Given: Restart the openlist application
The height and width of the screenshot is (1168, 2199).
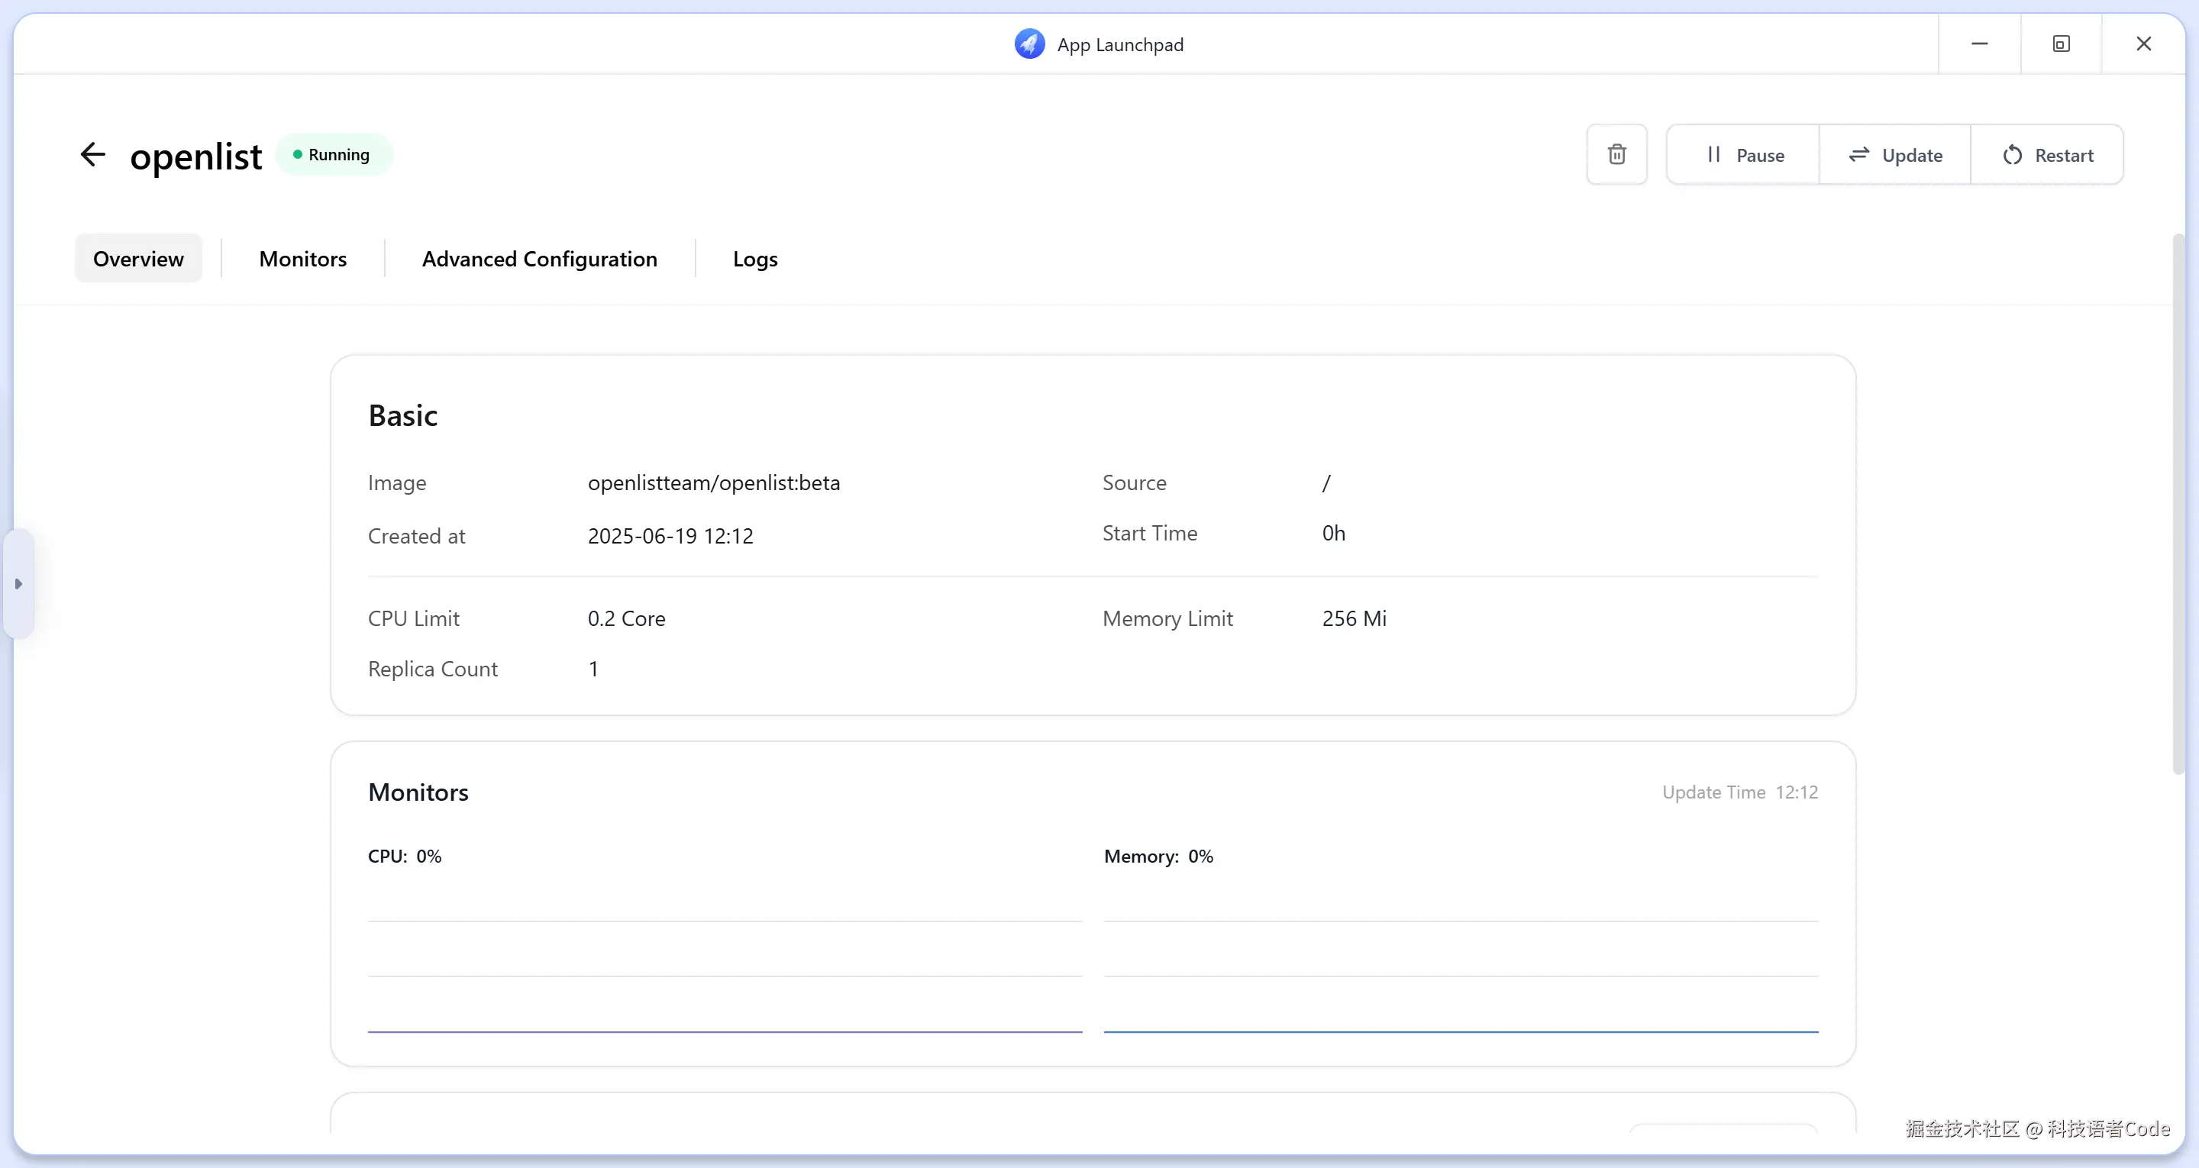Looking at the screenshot, I should 2047,154.
